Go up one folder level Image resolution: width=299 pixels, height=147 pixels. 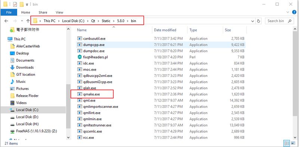(x=28, y=21)
